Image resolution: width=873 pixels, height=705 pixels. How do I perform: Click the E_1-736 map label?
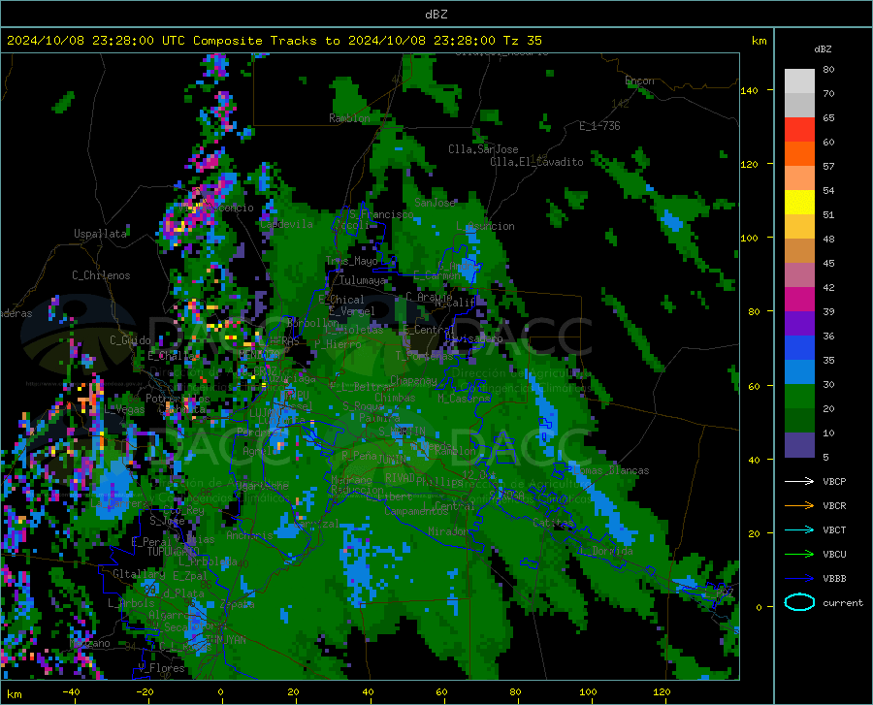(599, 126)
